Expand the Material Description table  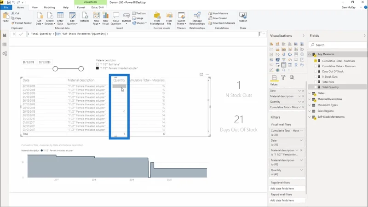pyautogui.click(x=310, y=99)
